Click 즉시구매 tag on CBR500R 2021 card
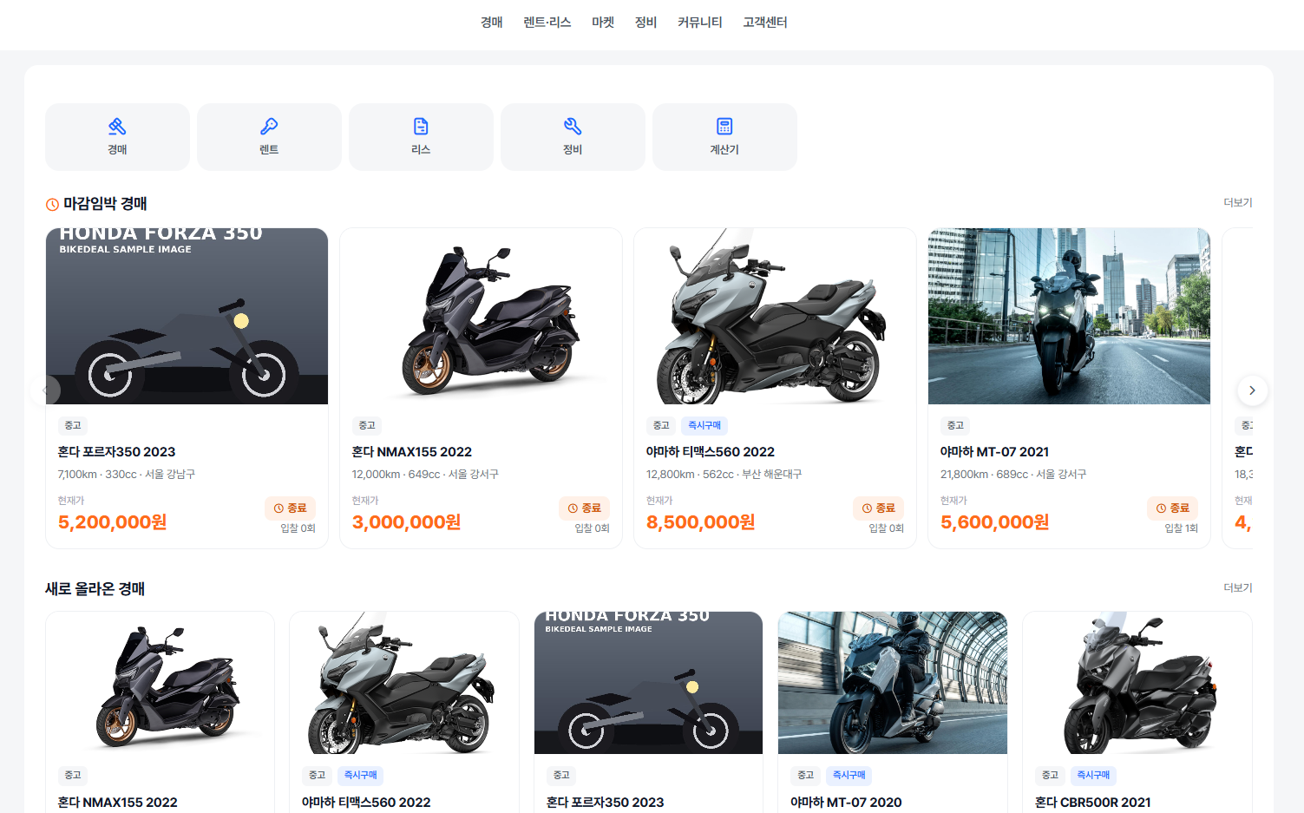1304x813 pixels. tap(1093, 775)
